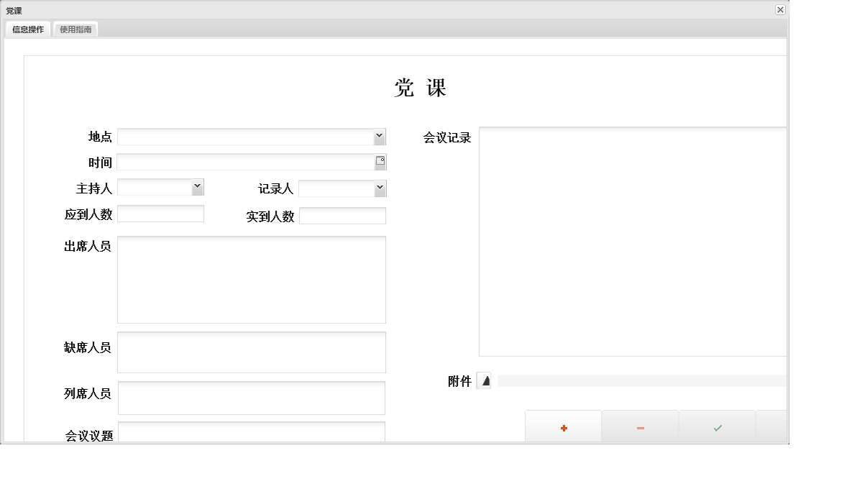Click the 地点 dropdown arrow icon
The width and height of the screenshot is (852, 494).
(380, 136)
